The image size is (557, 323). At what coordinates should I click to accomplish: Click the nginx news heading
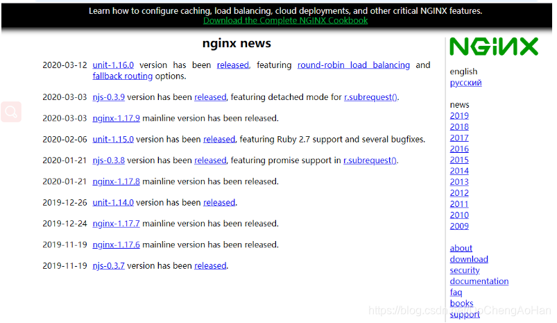tap(237, 43)
